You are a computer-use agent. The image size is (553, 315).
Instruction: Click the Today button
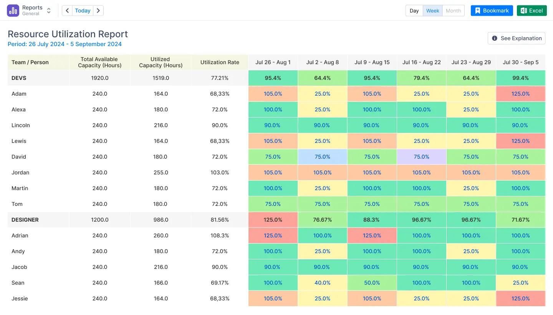[82, 10]
